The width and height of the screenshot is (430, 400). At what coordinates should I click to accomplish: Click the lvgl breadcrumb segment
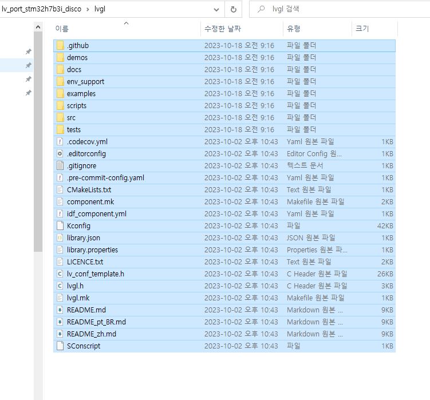point(100,9)
